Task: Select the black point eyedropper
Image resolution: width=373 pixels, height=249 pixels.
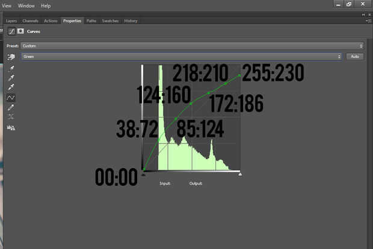Action: pyautogui.click(x=11, y=69)
